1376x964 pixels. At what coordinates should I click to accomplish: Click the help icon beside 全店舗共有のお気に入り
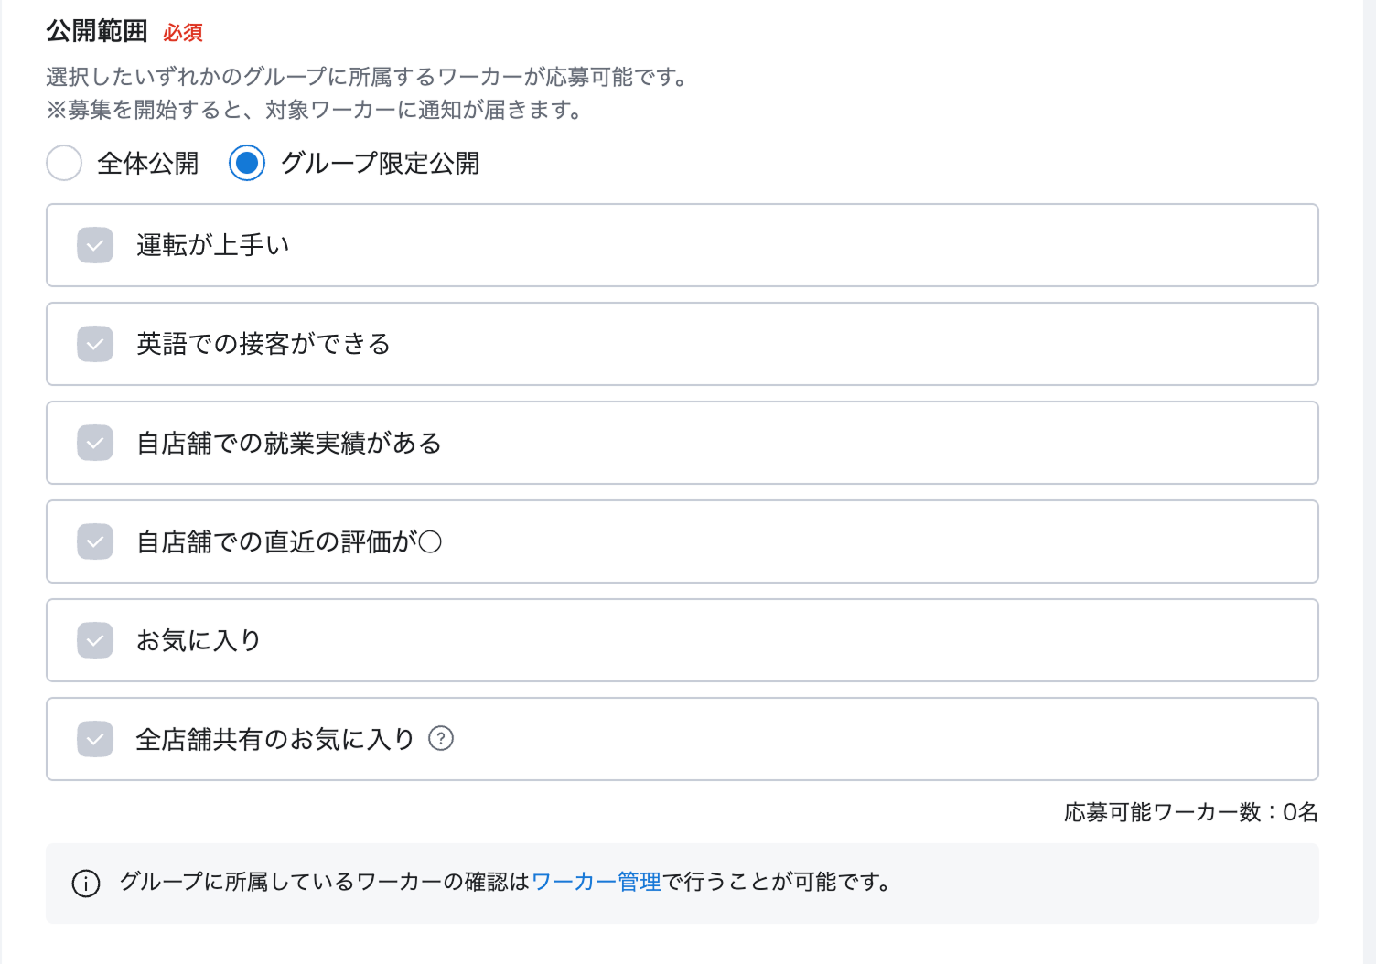441,738
